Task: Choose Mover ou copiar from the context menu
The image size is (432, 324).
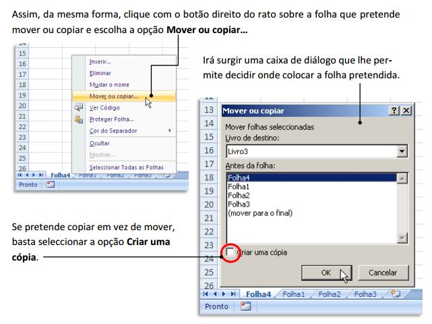Action: coord(114,96)
